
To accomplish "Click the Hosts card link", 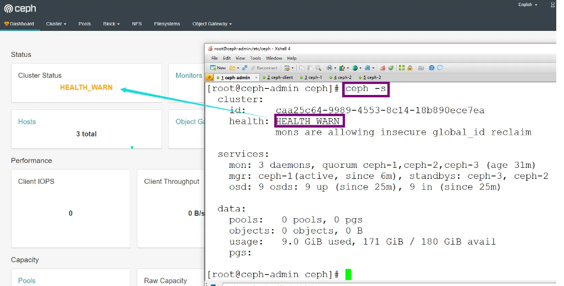I will tap(27, 121).
